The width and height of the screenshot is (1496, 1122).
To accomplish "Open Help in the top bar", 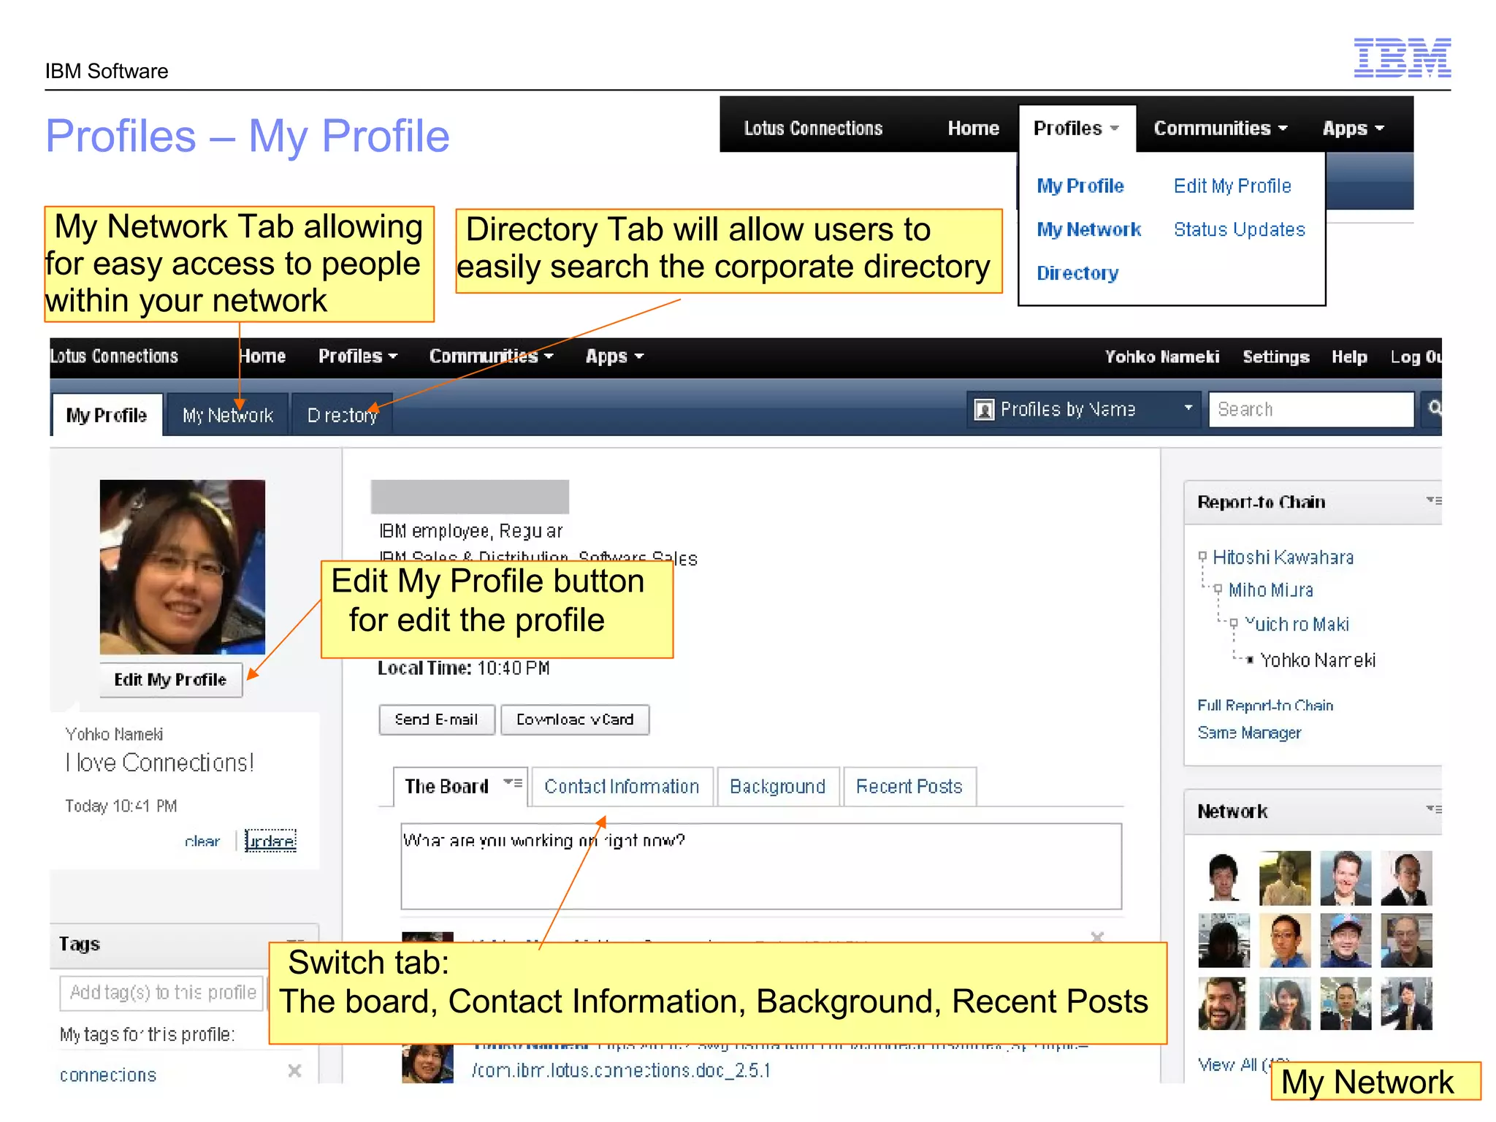I will (1348, 356).
